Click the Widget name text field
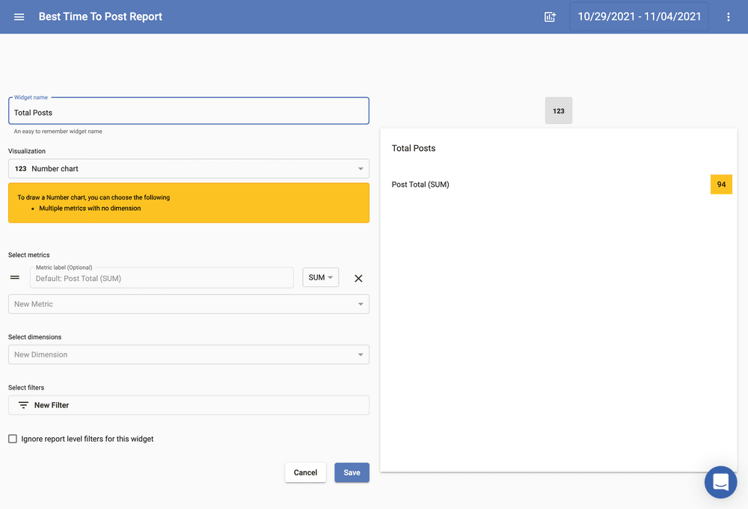The width and height of the screenshot is (748, 509). pos(188,112)
